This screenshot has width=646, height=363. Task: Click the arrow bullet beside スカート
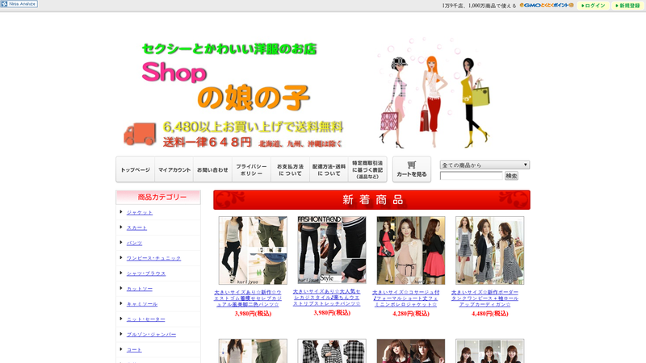click(x=121, y=227)
